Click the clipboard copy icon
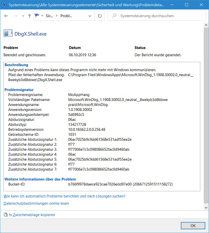Image resolution: width=209 pixels, height=233 pixels. pos(6,215)
